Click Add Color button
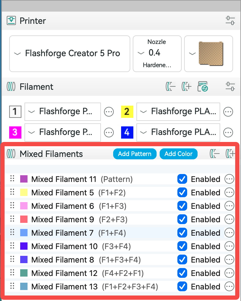The height and width of the screenshot is (301, 241). pyautogui.click(x=179, y=154)
